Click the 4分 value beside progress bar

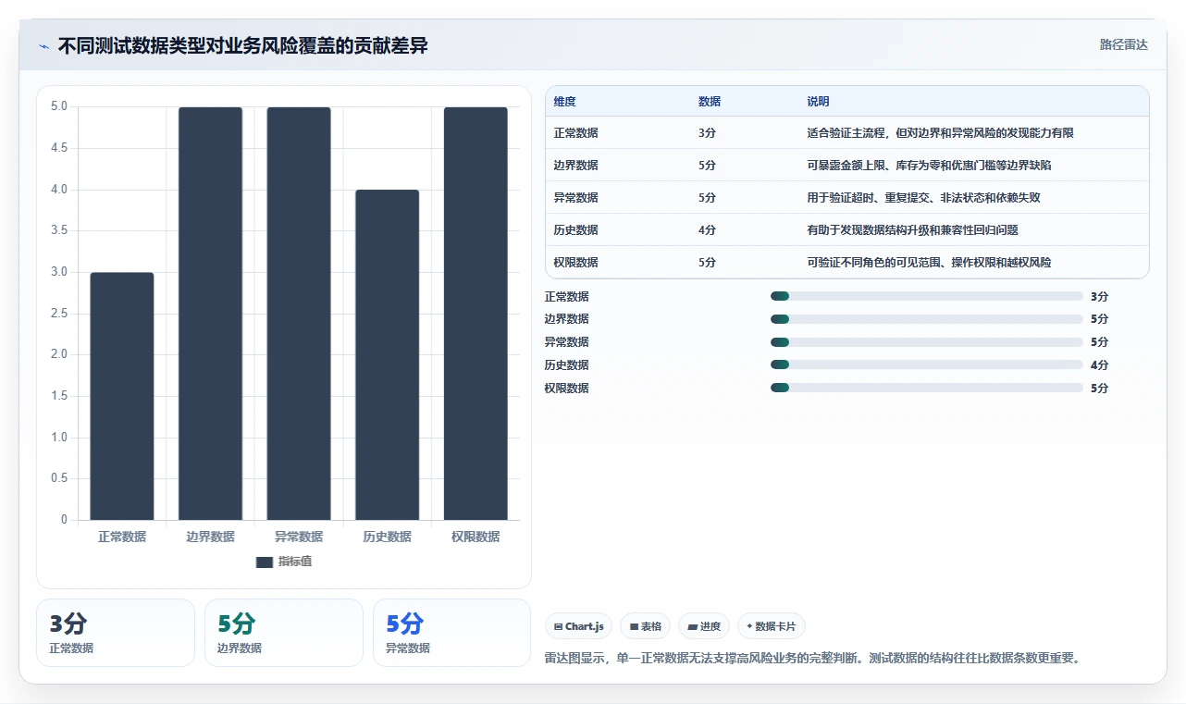point(1099,365)
